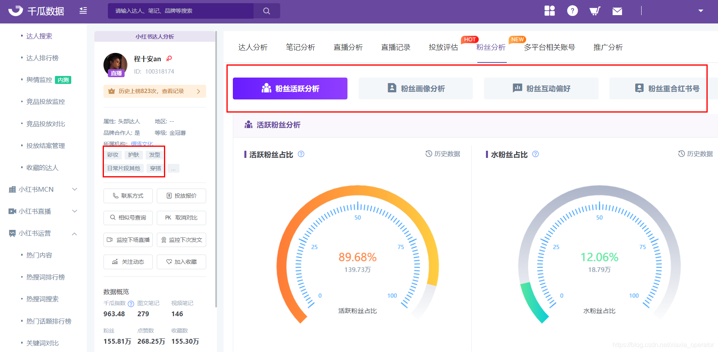Open 热搜词排行榜 in sidebar

pyautogui.click(x=46, y=277)
